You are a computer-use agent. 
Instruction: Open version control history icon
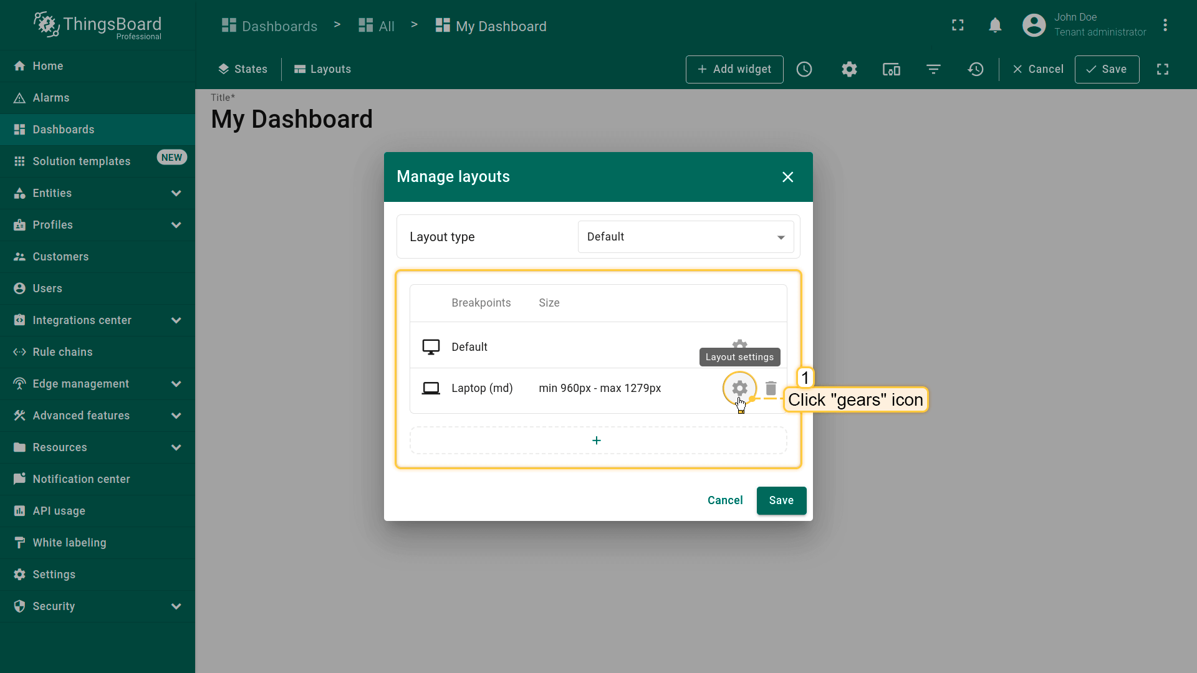[x=976, y=69]
